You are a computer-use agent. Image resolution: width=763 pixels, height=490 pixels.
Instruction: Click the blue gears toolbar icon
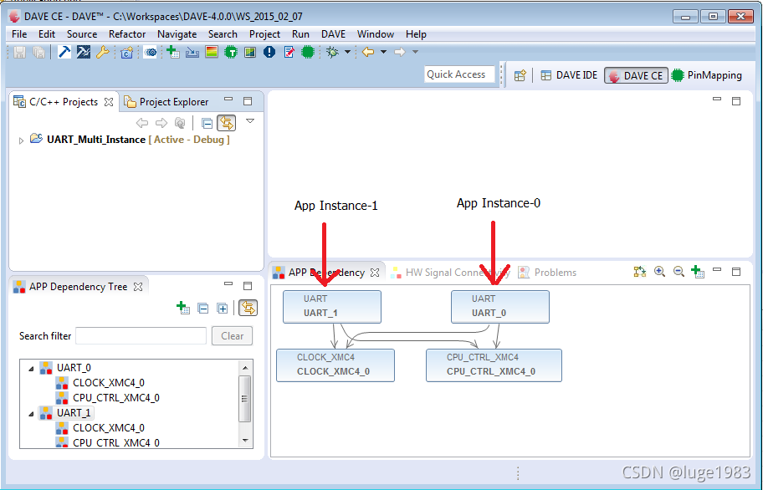(151, 52)
